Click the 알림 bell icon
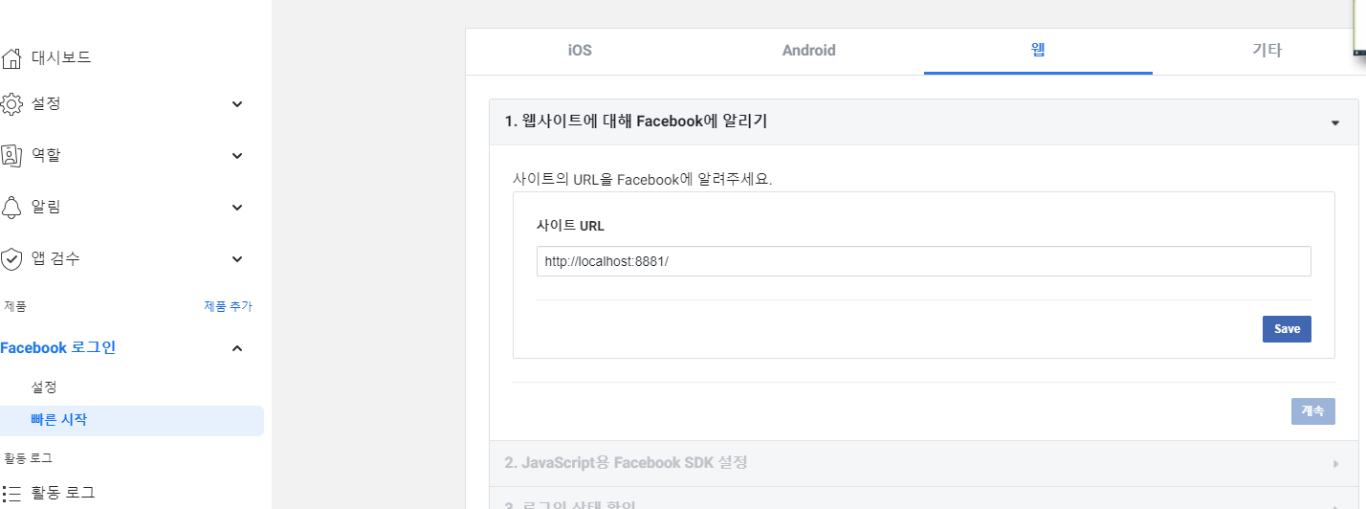The image size is (1366, 509). pos(11,207)
